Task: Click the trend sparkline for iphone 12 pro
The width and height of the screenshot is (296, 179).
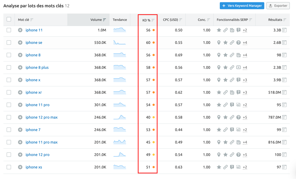Action: (120, 154)
